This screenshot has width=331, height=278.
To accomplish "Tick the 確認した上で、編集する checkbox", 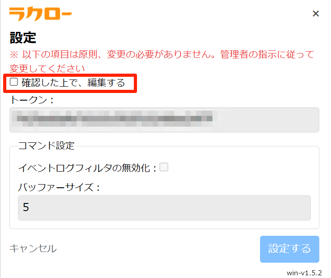I will (x=14, y=82).
